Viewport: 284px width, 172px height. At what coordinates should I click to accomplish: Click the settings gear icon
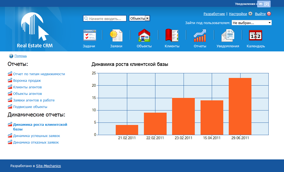250,14
